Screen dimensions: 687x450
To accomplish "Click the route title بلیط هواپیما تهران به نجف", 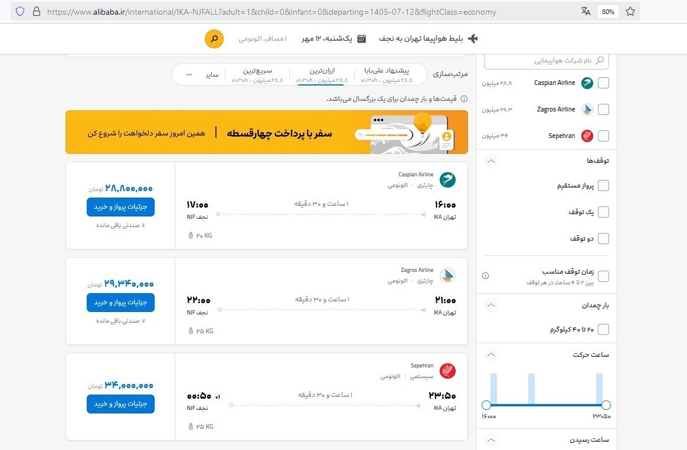I will coord(421,38).
